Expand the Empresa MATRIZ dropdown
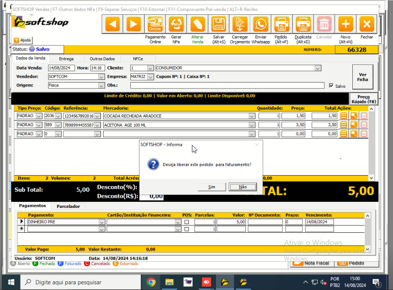Image resolution: width=393 pixels, height=290 pixels. [150, 77]
